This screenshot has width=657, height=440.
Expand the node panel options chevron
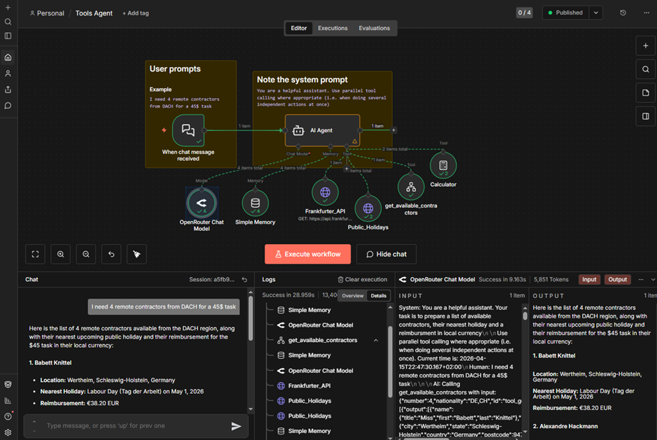[x=651, y=279]
